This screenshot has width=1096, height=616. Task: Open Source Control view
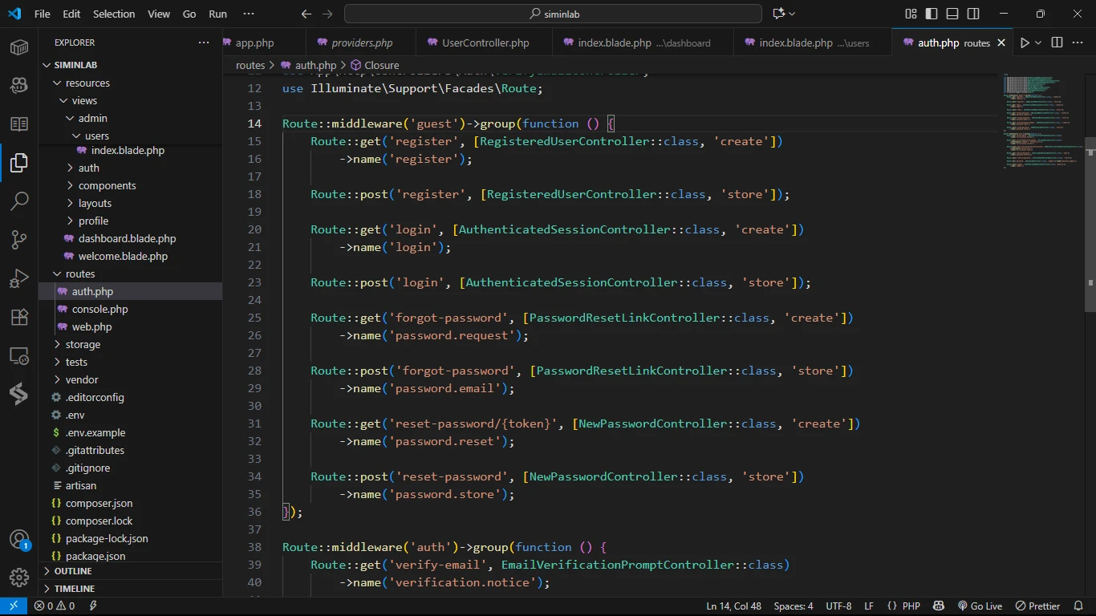19,240
